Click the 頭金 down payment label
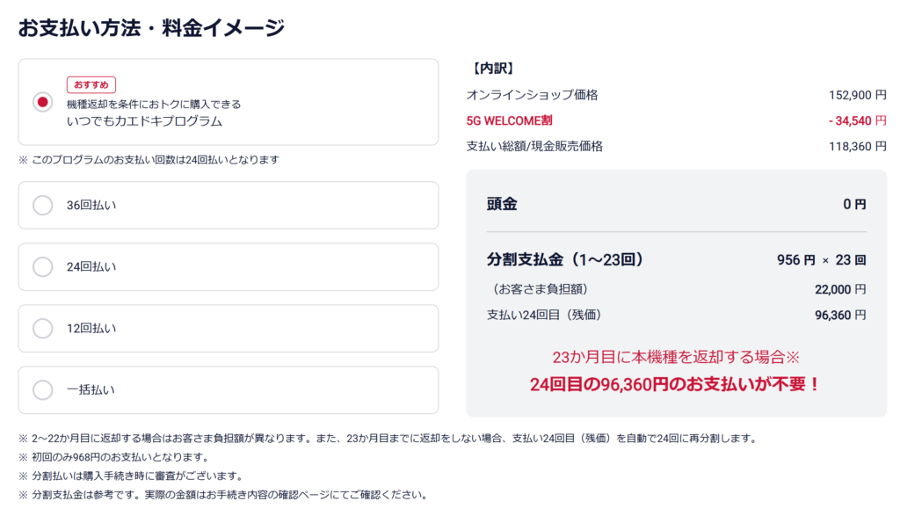 [502, 204]
